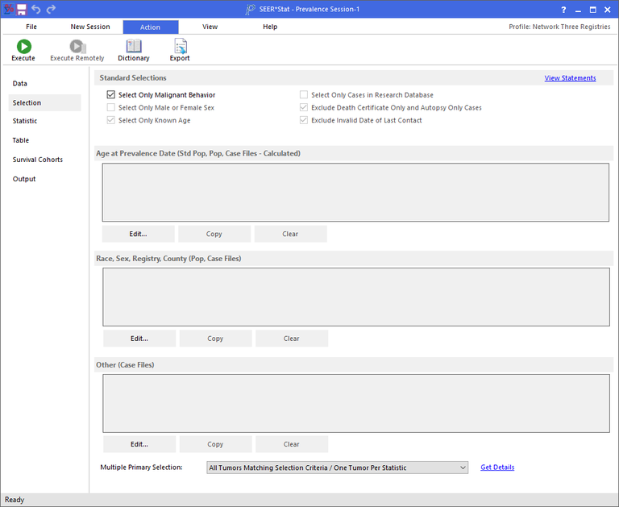The width and height of the screenshot is (619, 507).
Task: Click inside the Other (Case Files) selection box
Action: point(355,403)
